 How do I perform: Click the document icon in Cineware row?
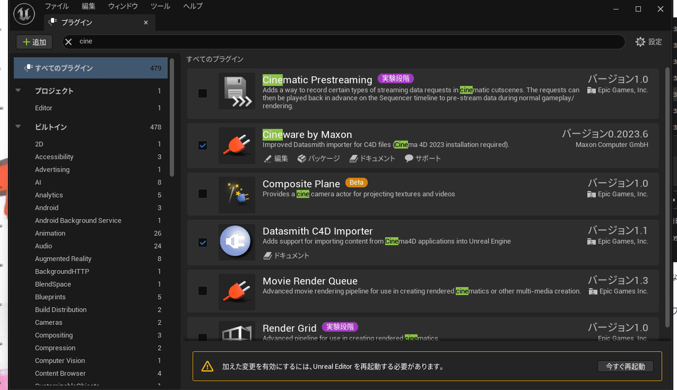(353, 159)
